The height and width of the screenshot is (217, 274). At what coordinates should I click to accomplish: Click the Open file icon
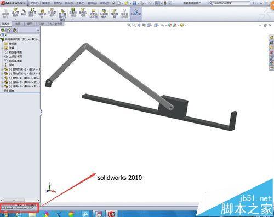127,3
